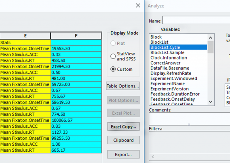
Task: Select the Custom display mode
Action: [113, 69]
